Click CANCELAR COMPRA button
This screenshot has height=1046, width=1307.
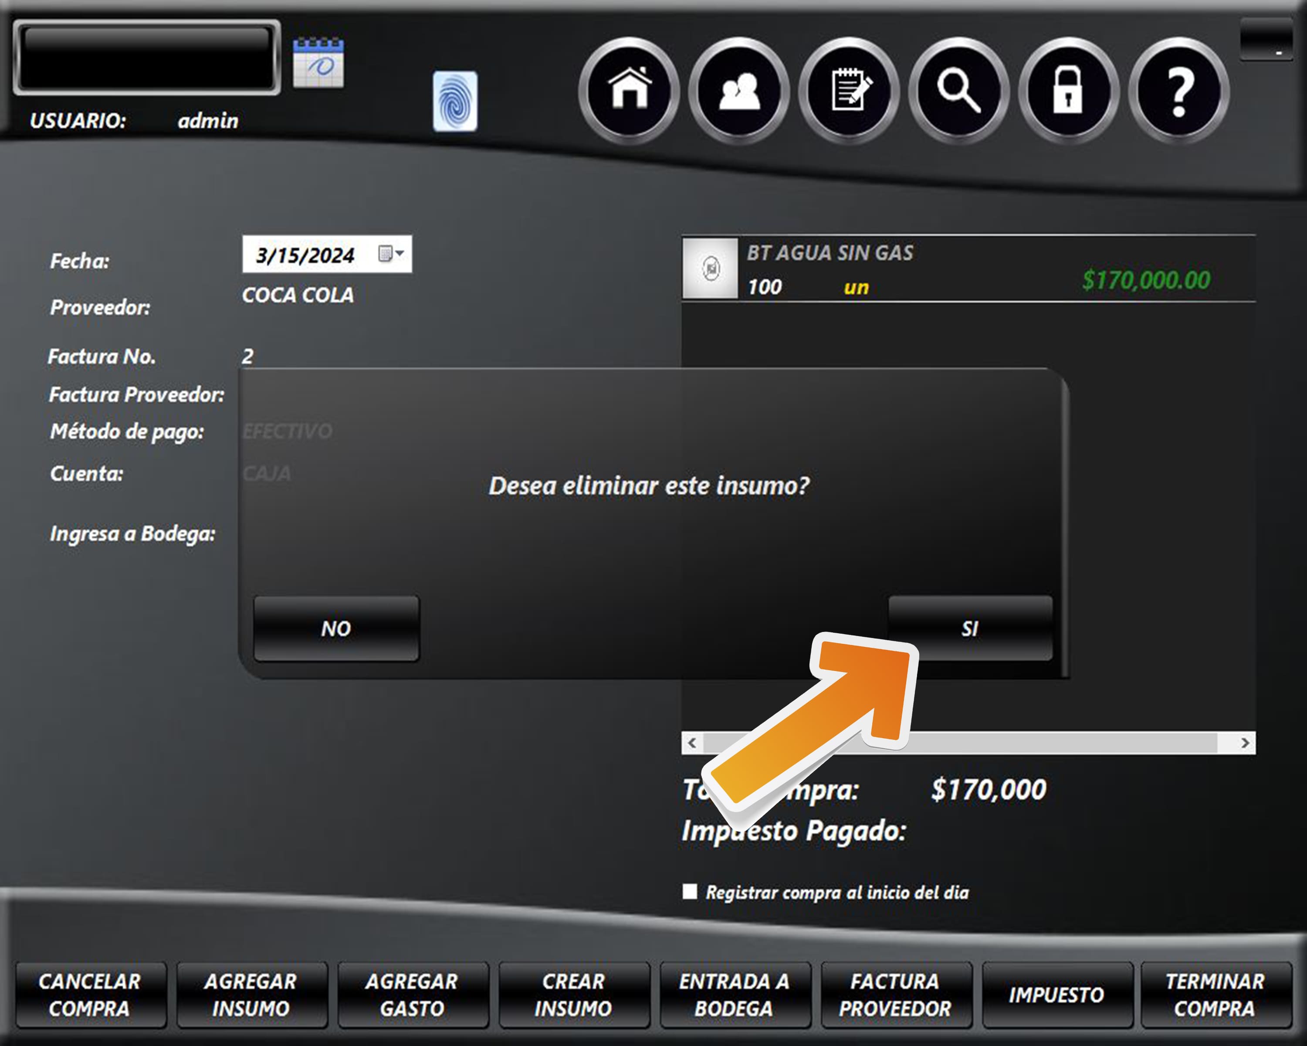click(x=90, y=995)
